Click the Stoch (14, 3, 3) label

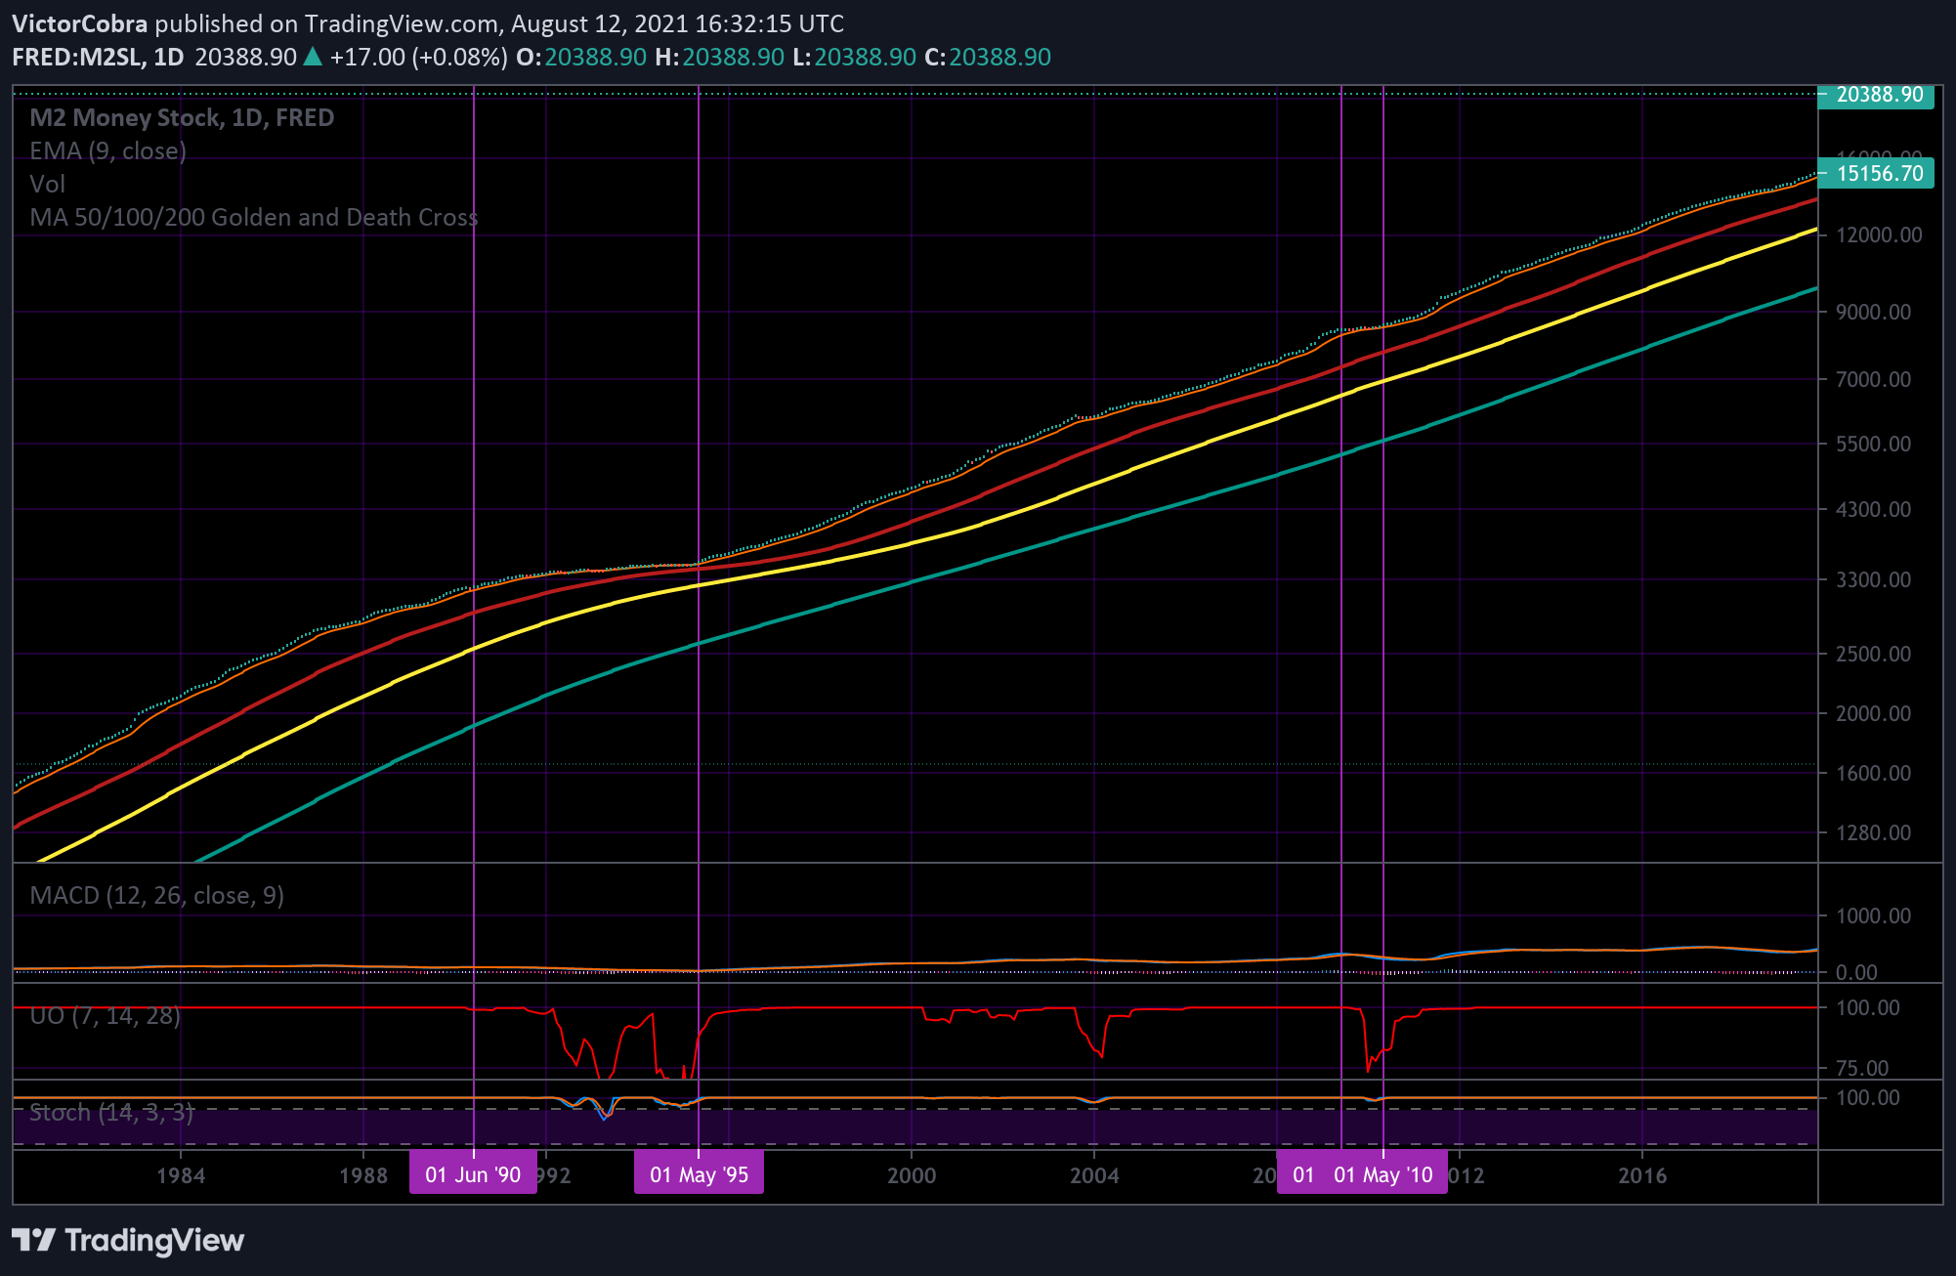(111, 1112)
